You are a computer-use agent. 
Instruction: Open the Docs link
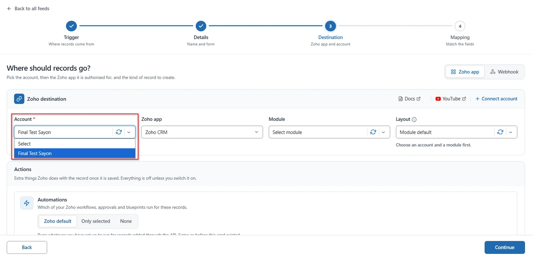tap(410, 99)
